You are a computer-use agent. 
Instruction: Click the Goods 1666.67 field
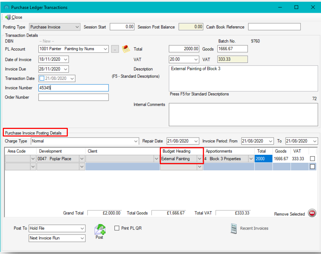232,49
